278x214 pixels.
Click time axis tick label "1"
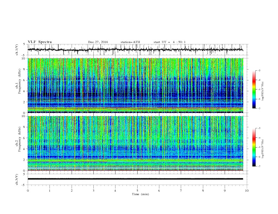(x=49, y=191)
